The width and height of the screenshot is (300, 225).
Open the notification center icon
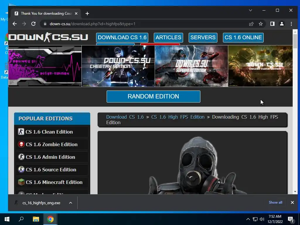[x=291, y=220]
